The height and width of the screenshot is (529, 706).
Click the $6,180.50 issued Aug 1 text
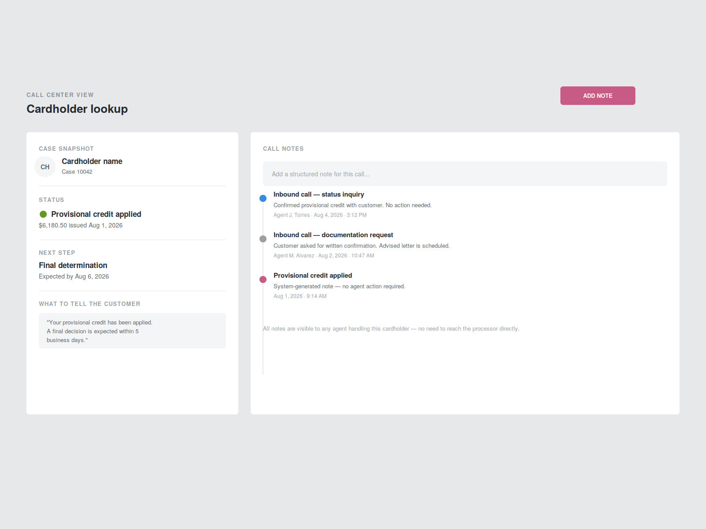coord(81,225)
